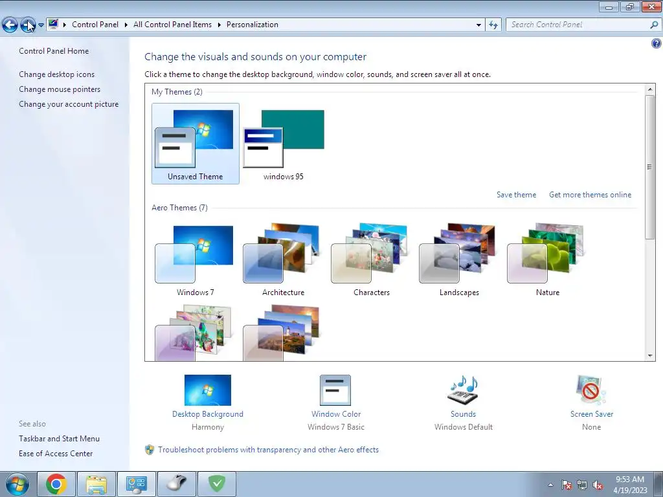This screenshot has height=497, width=663.
Task: Click the green shield taskbar icon
Action: click(x=216, y=484)
